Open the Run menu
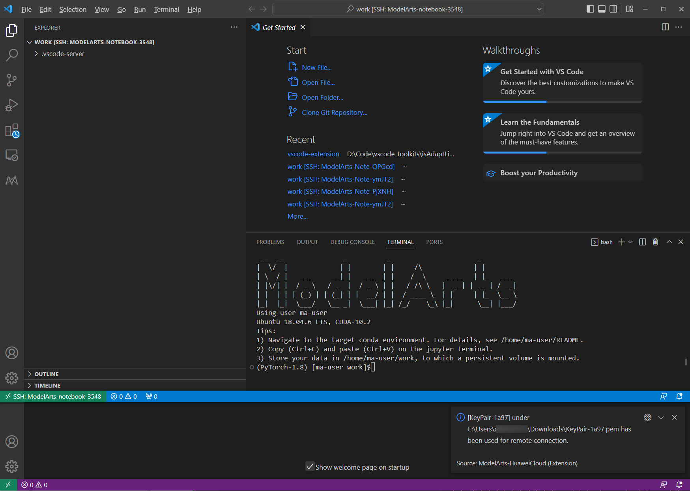The height and width of the screenshot is (491, 690). [140, 9]
